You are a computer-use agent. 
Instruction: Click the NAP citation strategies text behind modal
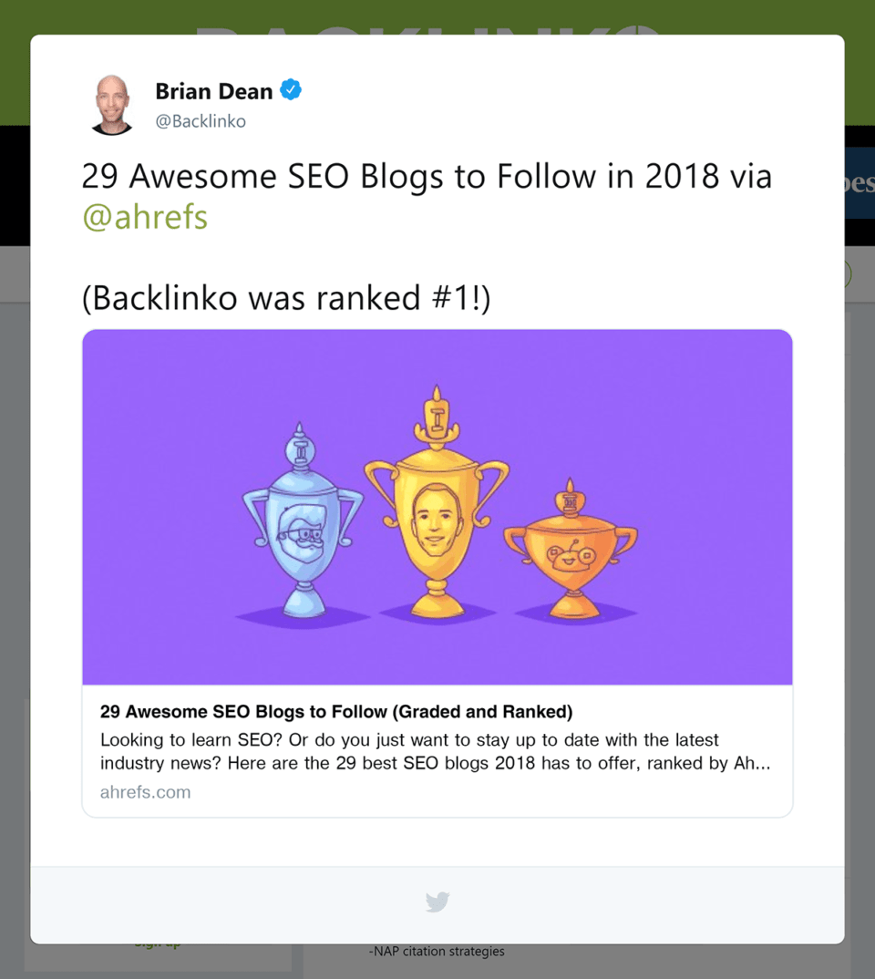(x=436, y=951)
